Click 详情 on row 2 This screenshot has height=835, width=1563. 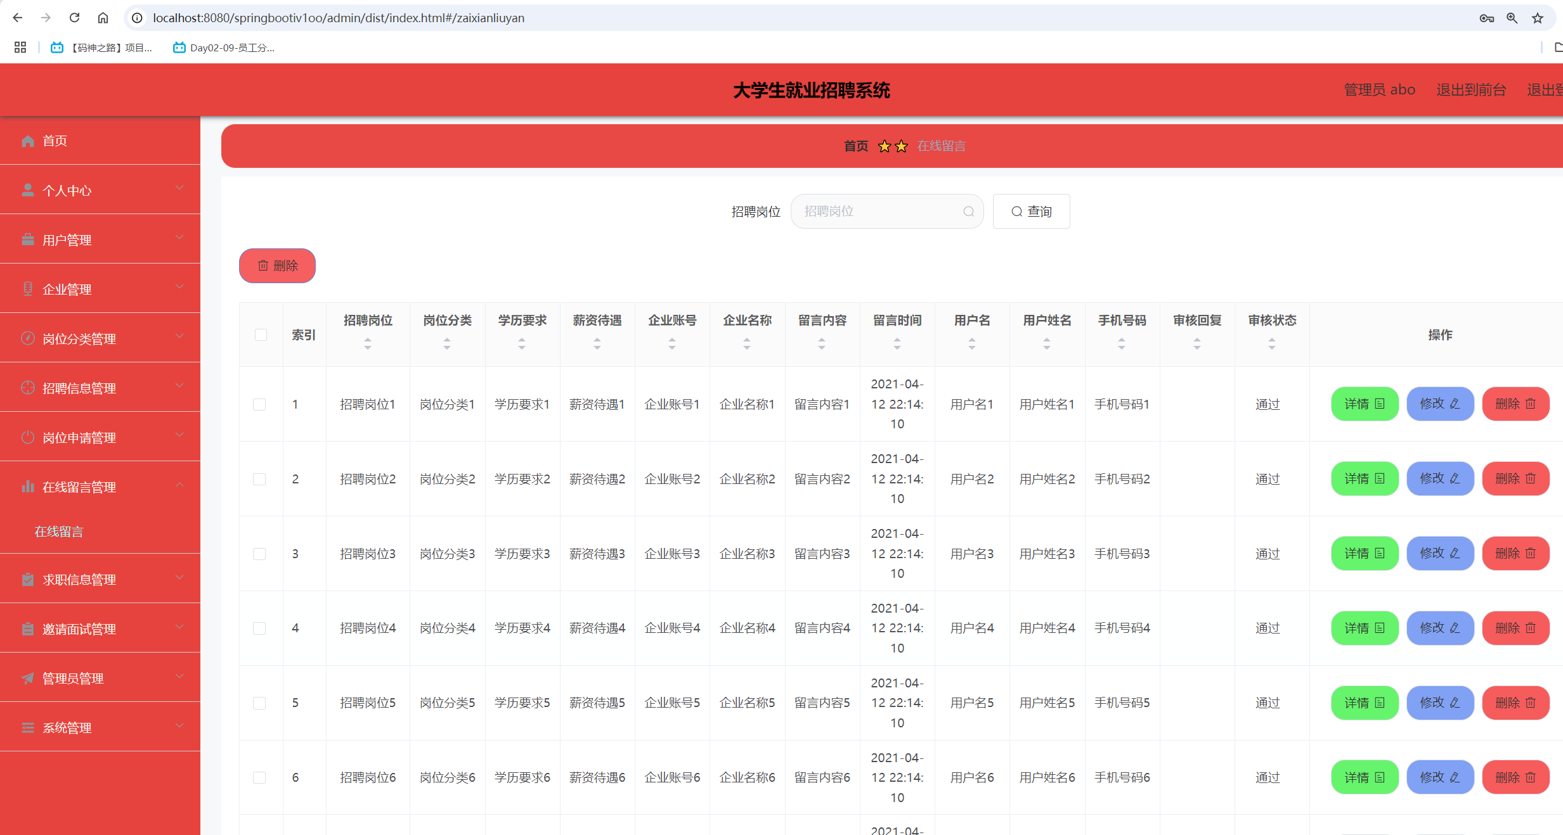tap(1364, 478)
